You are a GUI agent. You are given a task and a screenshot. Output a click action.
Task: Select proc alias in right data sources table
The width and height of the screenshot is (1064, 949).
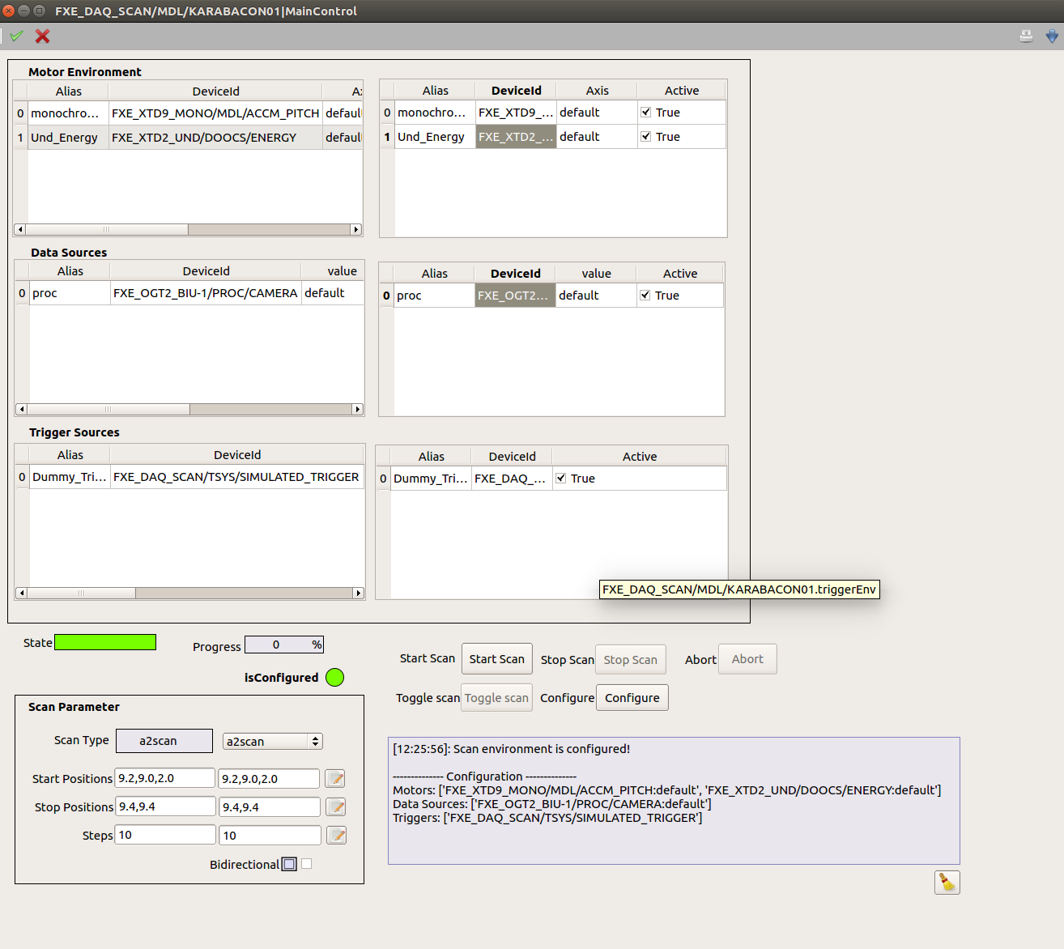[434, 296]
